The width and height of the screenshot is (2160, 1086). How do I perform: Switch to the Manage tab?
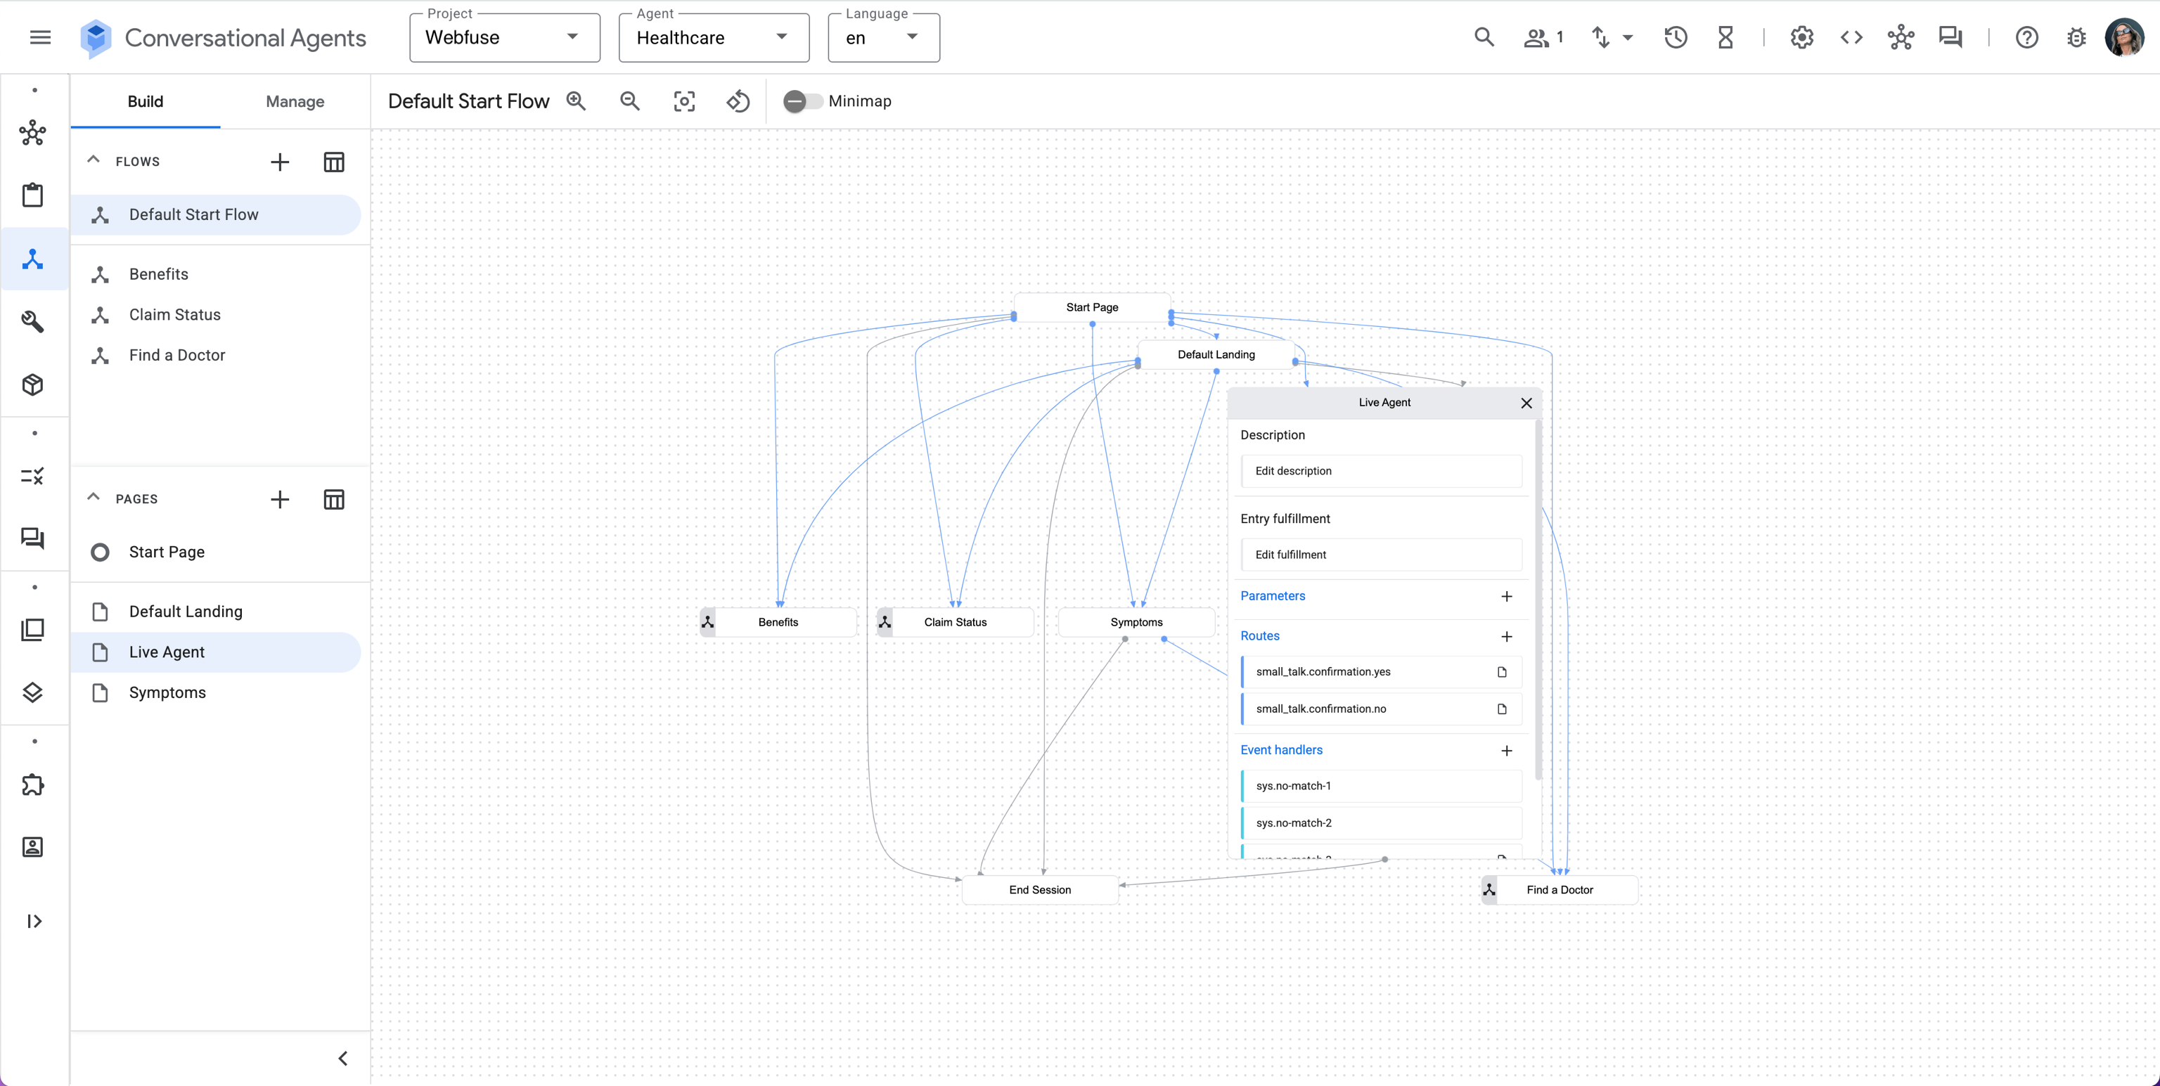[295, 101]
